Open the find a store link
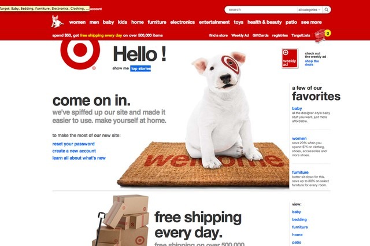Viewport: 370px width, 246px height. [219, 35]
